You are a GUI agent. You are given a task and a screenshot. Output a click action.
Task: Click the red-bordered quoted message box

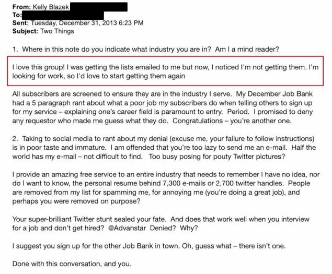(x=165, y=71)
